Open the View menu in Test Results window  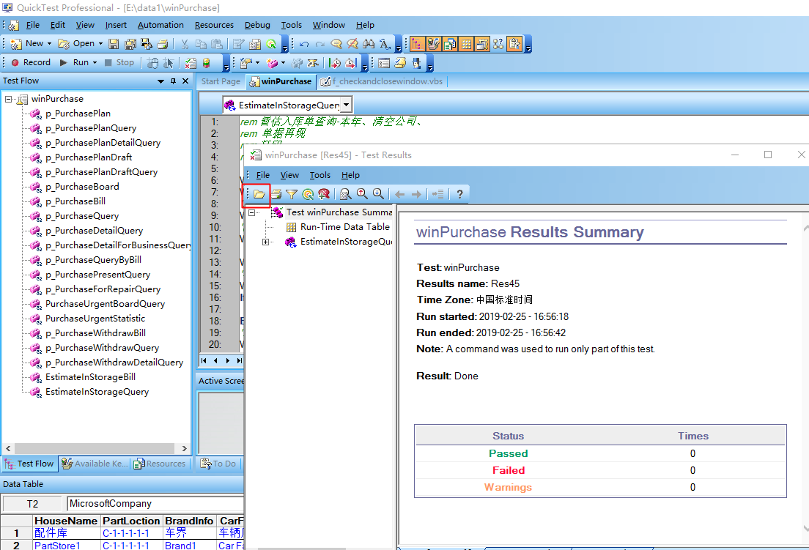289,175
